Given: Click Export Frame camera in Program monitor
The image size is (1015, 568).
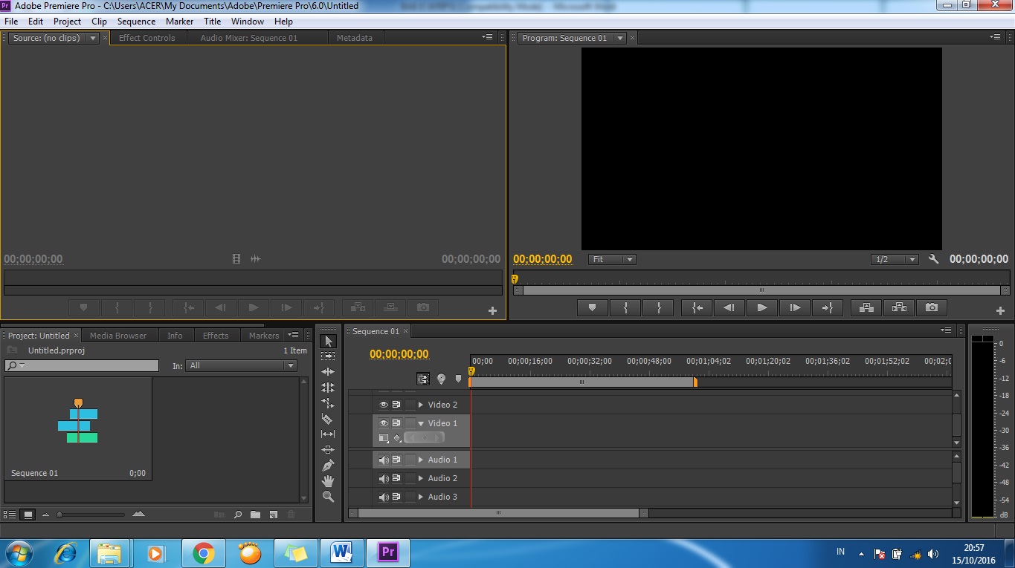Looking at the screenshot, I should click(932, 307).
